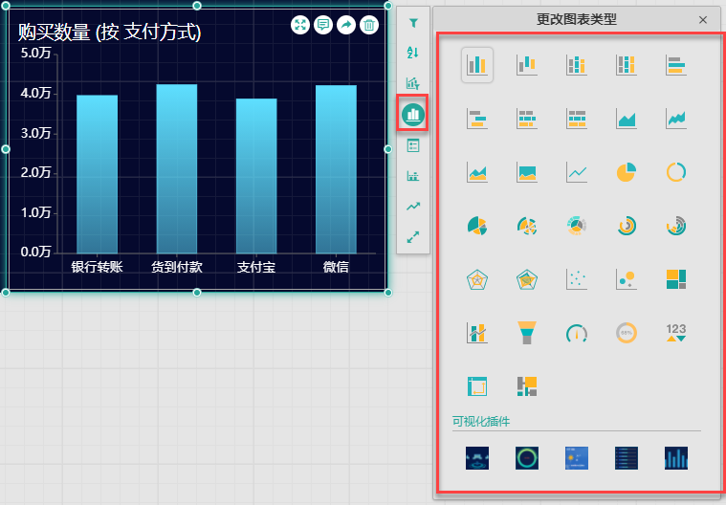Select the exploded pie chart type
Viewport: 726px width, 505px height.
477,226
